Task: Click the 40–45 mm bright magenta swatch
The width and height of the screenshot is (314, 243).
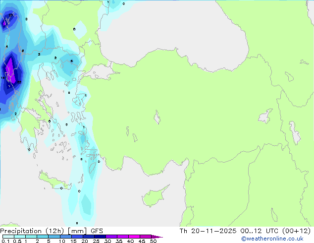Action: 134,237
